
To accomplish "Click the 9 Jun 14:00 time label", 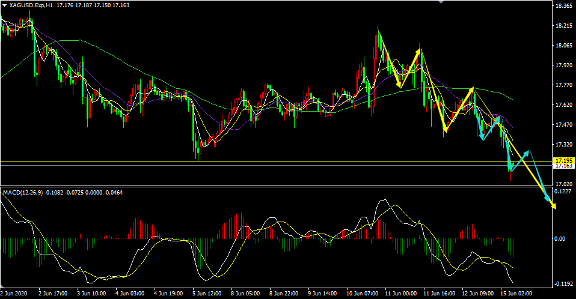I will (x=322, y=294).
